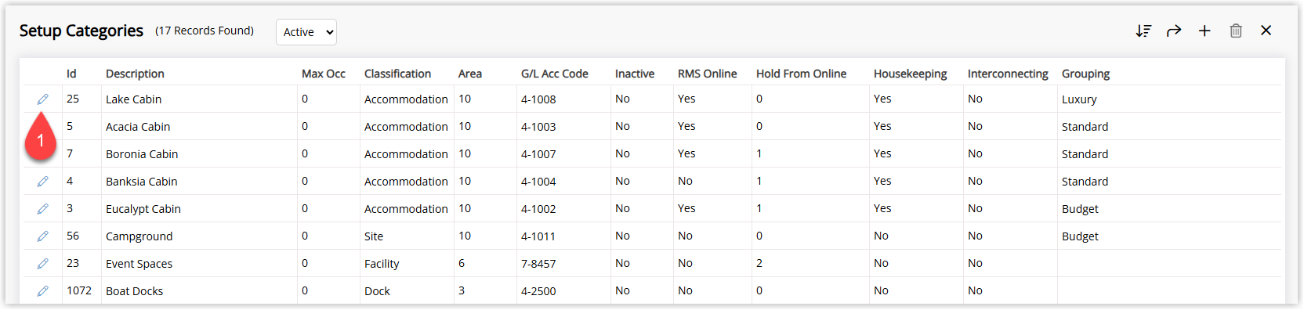Sort by the Inactive column header
The height and width of the screenshot is (310, 1304).
coord(635,74)
